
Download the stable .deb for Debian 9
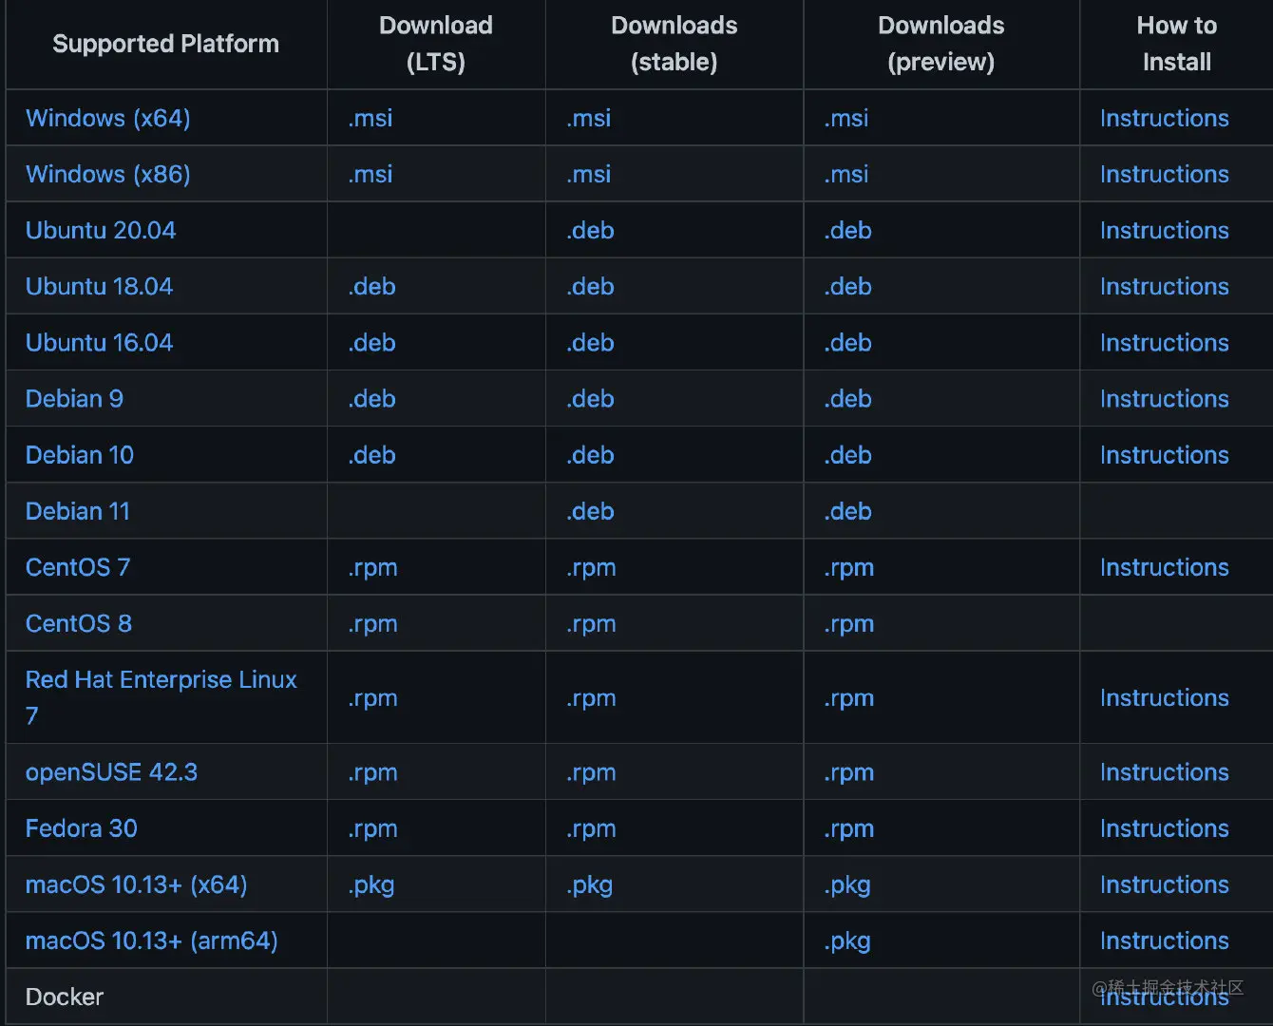[591, 398]
